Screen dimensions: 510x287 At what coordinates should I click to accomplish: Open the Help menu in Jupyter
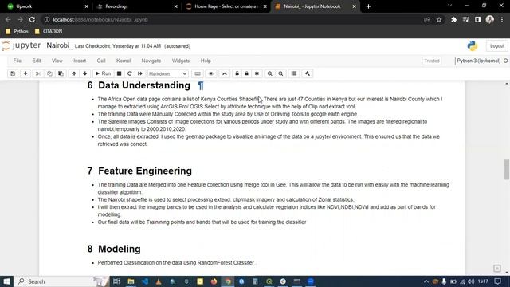click(x=206, y=61)
